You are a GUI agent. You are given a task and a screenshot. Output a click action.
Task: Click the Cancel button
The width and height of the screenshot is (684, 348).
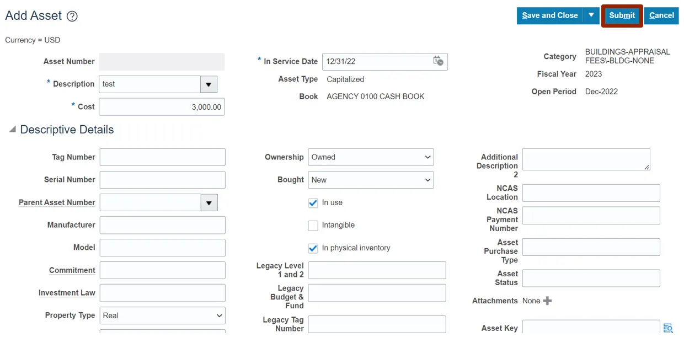(x=661, y=15)
